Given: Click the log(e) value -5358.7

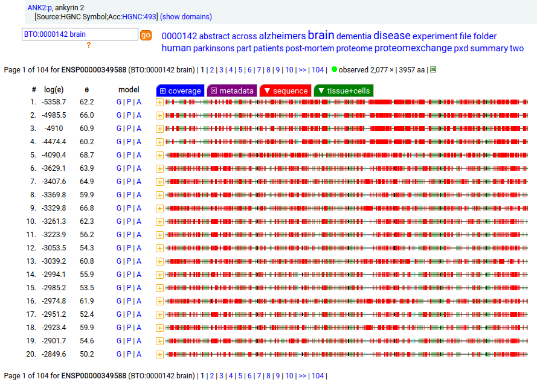Looking at the screenshot, I should point(54,102).
